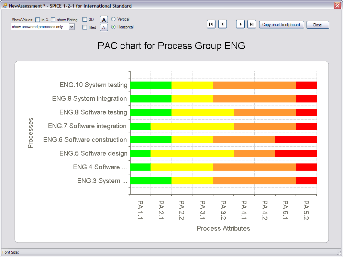Close the window with the red X
343x257 pixels.
click(337, 5)
